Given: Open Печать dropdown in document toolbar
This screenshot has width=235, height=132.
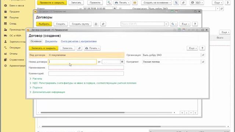Looking at the screenshot, I should (122, 3).
